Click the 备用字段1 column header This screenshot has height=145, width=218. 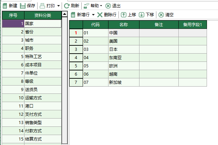point(193,25)
